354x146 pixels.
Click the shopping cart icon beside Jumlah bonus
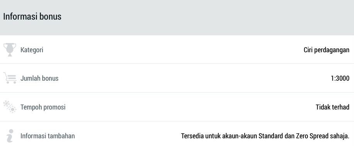tap(10, 78)
